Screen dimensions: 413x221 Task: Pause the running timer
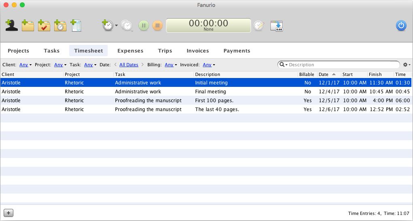click(144, 25)
